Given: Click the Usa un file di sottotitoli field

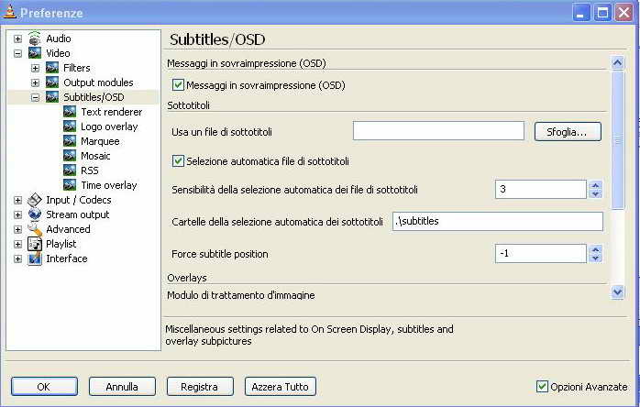Looking at the screenshot, I should (x=437, y=132).
